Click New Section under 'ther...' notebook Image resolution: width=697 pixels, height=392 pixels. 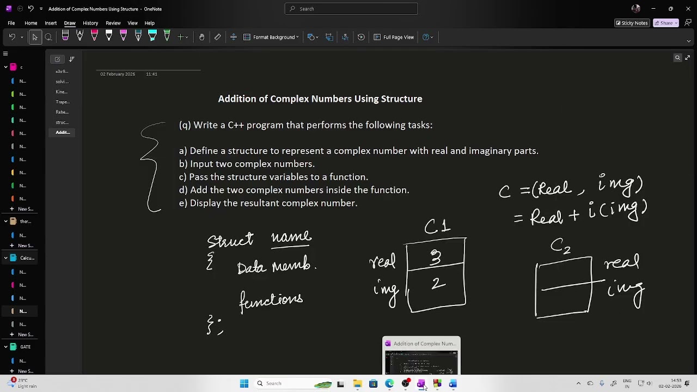point(22,246)
